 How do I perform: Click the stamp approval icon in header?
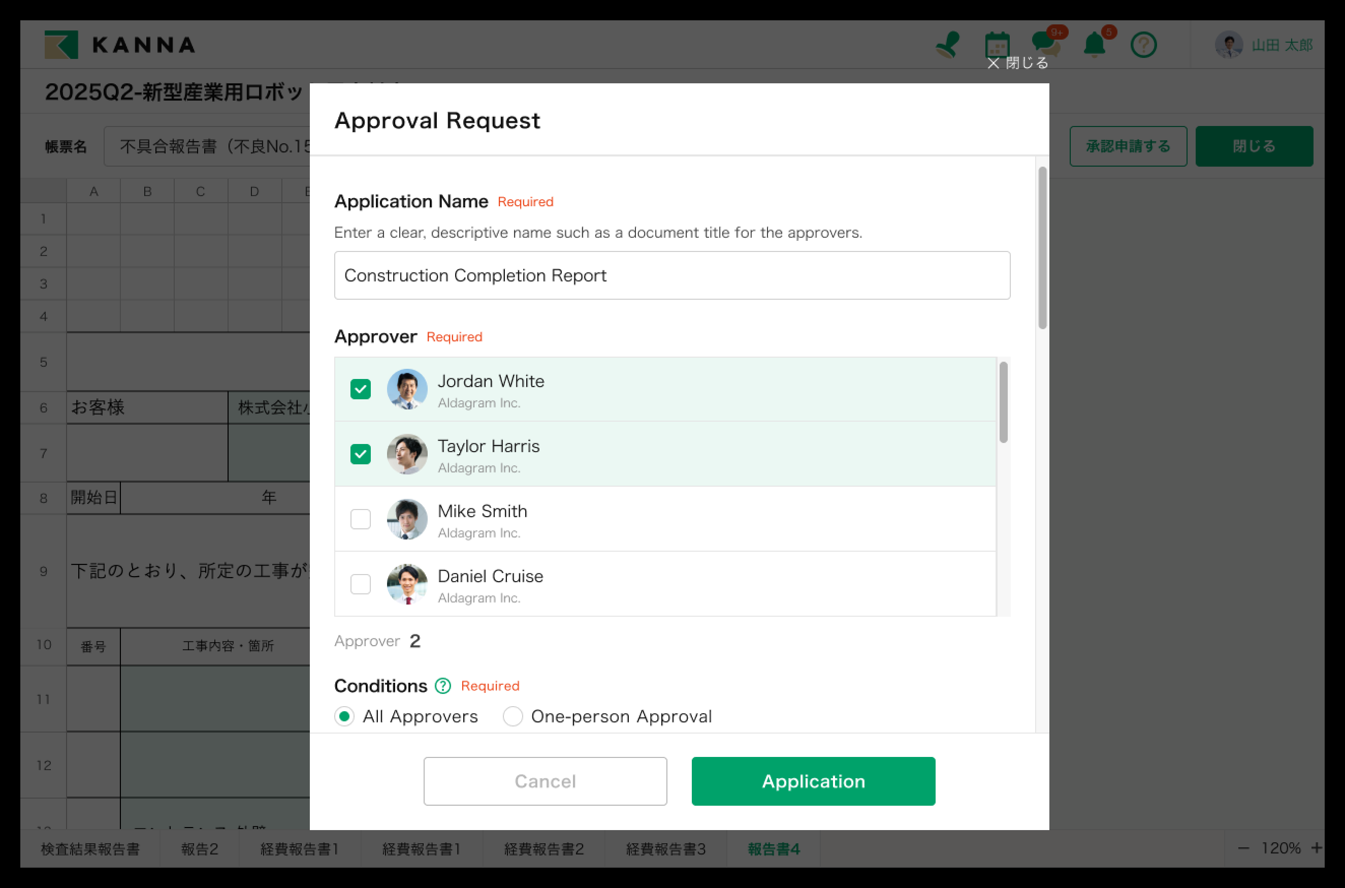point(948,45)
